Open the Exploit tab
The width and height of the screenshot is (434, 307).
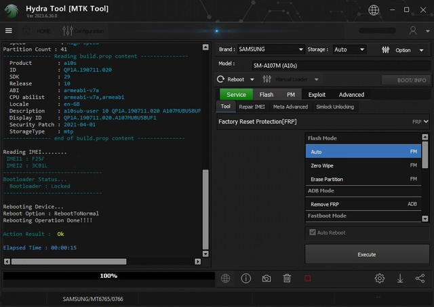[x=317, y=95]
